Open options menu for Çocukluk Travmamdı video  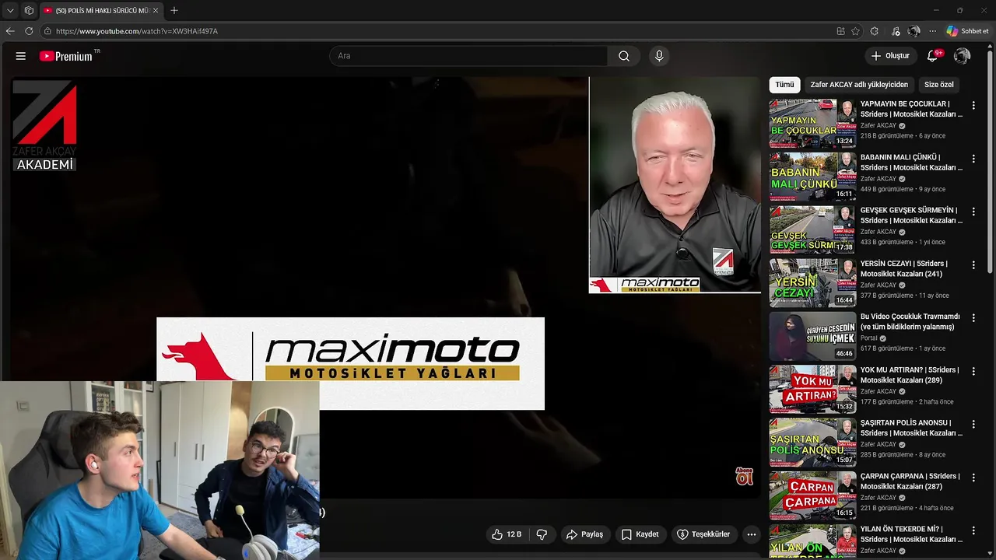pos(973,318)
